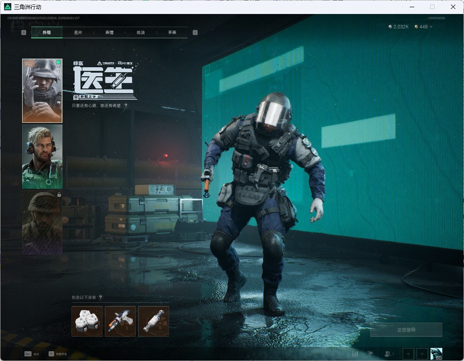
Task: Click the plus to add gold currency
Action: (431, 27)
